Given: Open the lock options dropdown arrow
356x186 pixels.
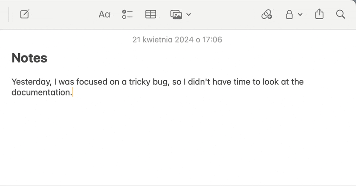Looking at the screenshot, I should pos(300,15).
